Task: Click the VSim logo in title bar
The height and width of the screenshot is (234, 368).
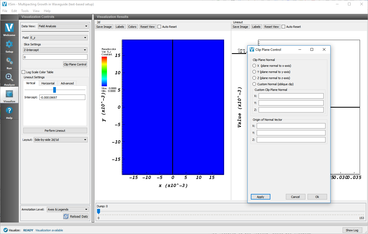Action: click(x=4, y=4)
